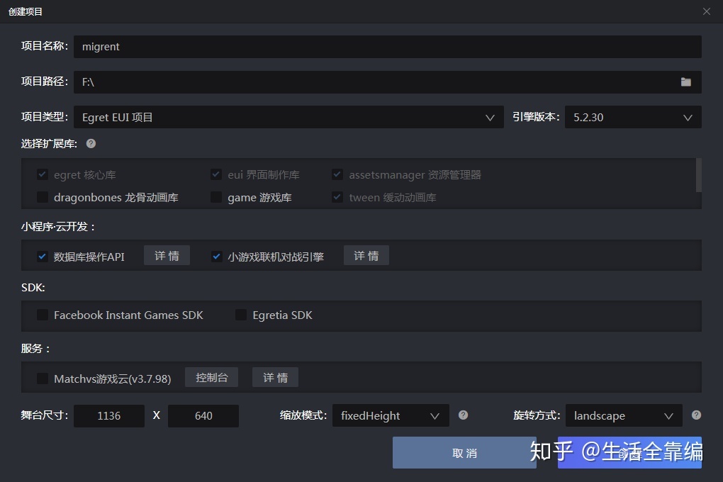Click the stage width 1136 input field
This screenshot has width=723, height=482.
tap(108, 415)
